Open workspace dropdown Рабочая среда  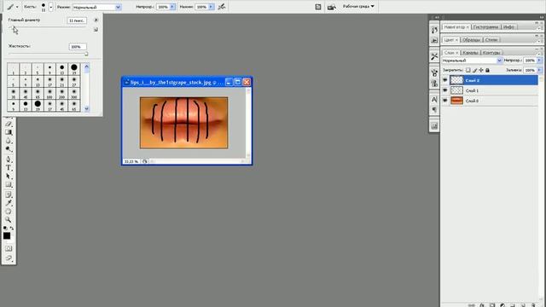click(x=358, y=6)
